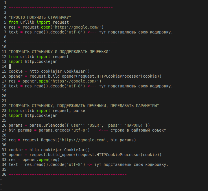Click the short '<-' arrow on line 34
This screenshot has height=191, width=208.
click(90, 164)
